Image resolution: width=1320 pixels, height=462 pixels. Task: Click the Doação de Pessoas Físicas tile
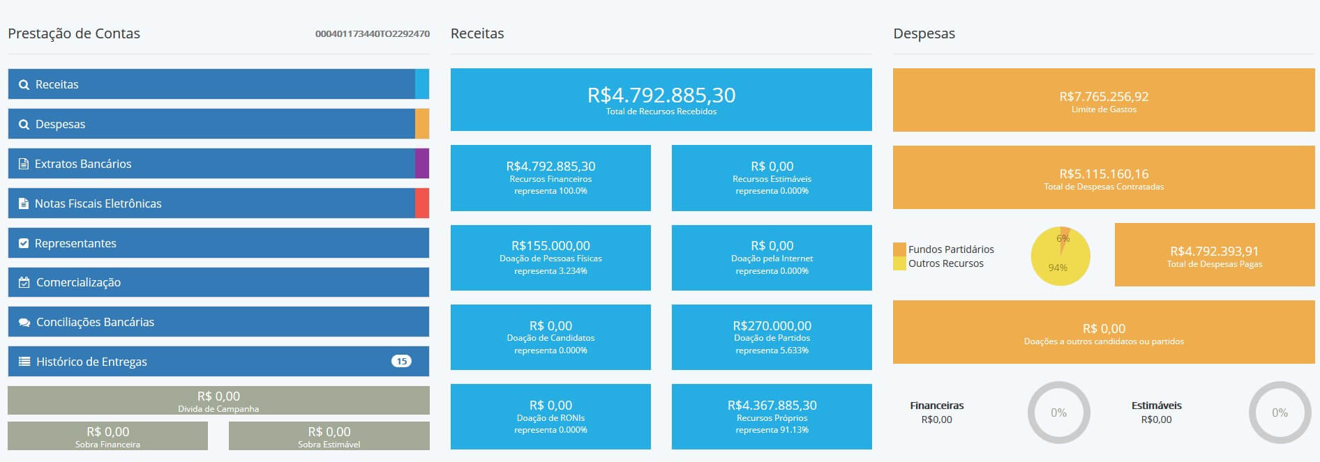tap(550, 258)
